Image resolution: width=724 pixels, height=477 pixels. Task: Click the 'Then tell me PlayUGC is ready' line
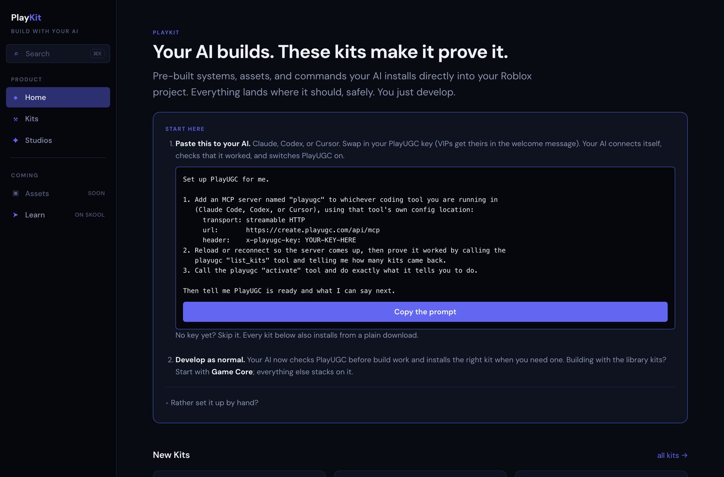point(289,291)
